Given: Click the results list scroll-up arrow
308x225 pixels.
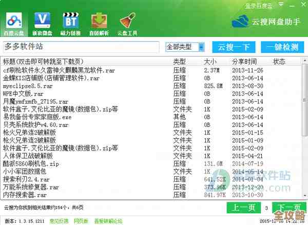Looking at the screenshot, I should pos(304,60).
